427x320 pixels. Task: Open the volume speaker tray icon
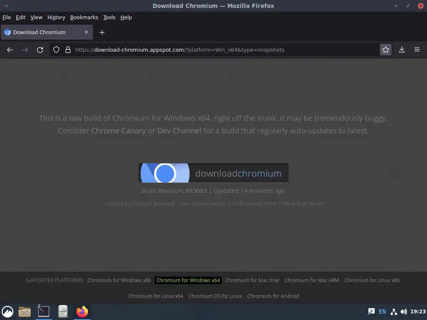(x=404, y=312)
